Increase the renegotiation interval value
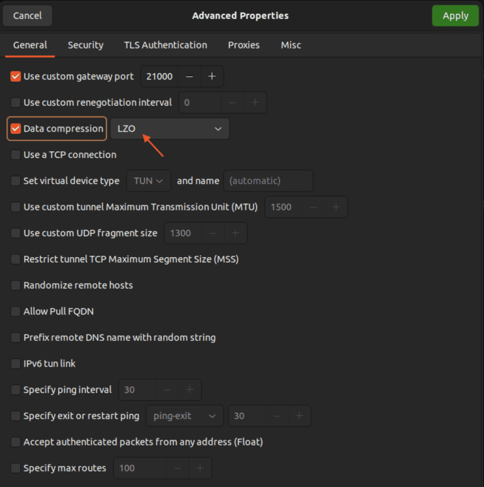The height and width of the screenshot is (487, 484). (255, 102)
